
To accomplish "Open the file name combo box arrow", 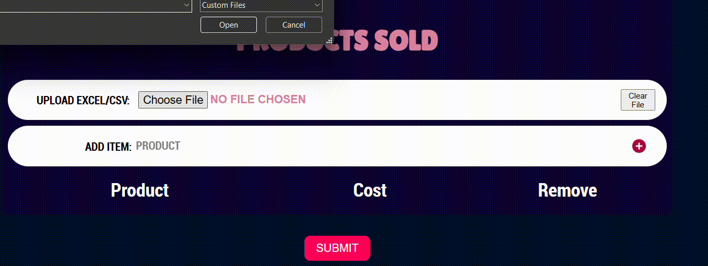I will tap(187, 5).
